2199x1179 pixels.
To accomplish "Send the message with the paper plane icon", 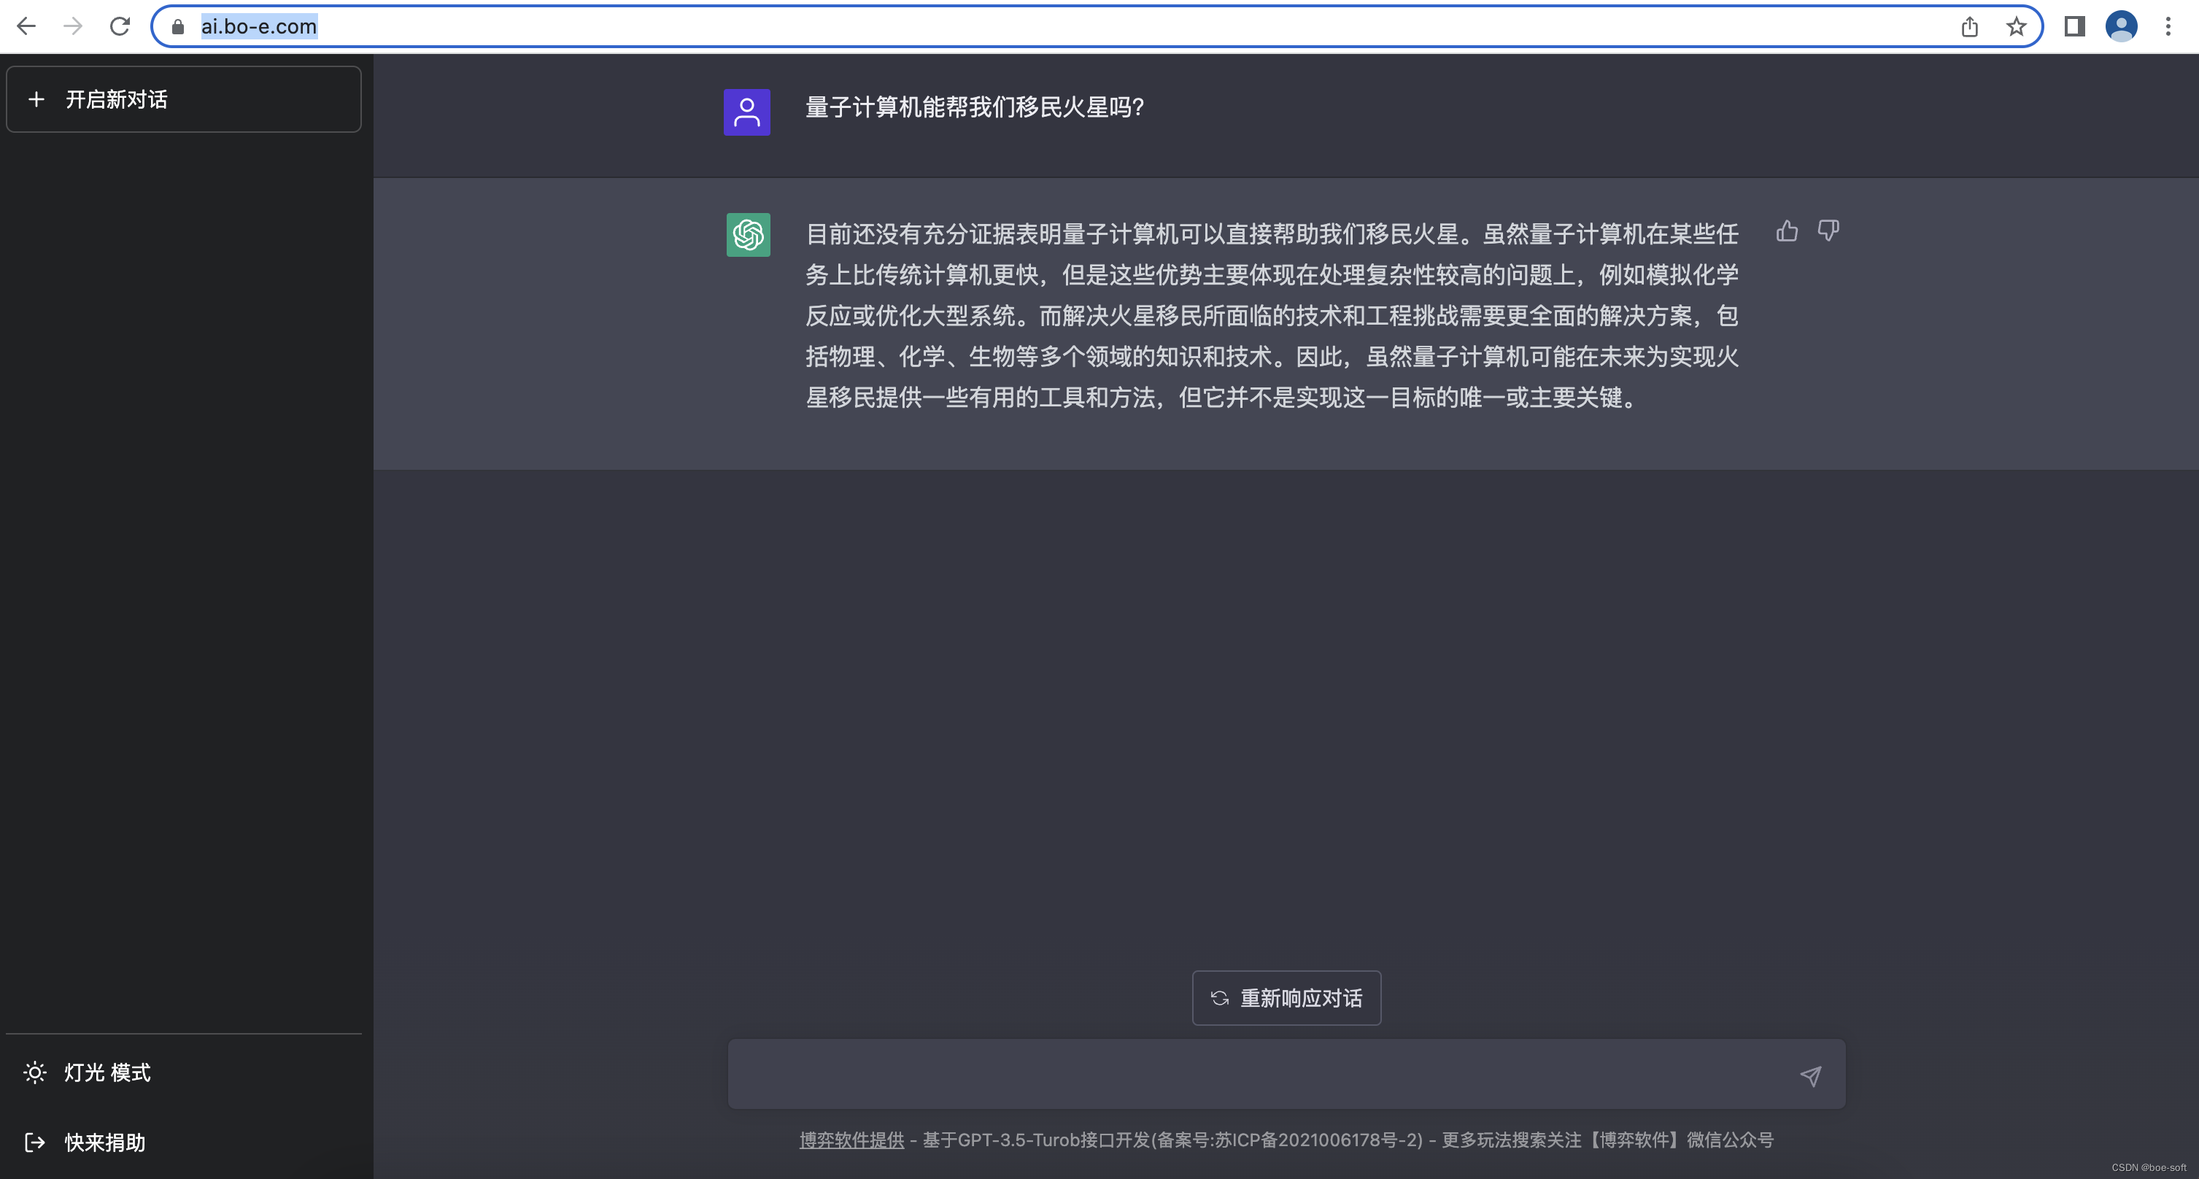I will click(x=1811, y=1075).
